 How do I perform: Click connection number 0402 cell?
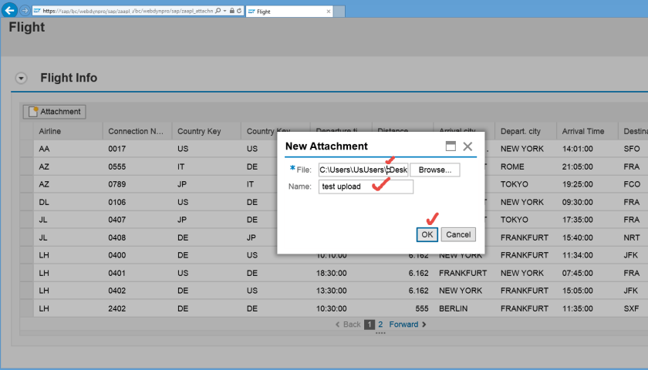[137, 291]
